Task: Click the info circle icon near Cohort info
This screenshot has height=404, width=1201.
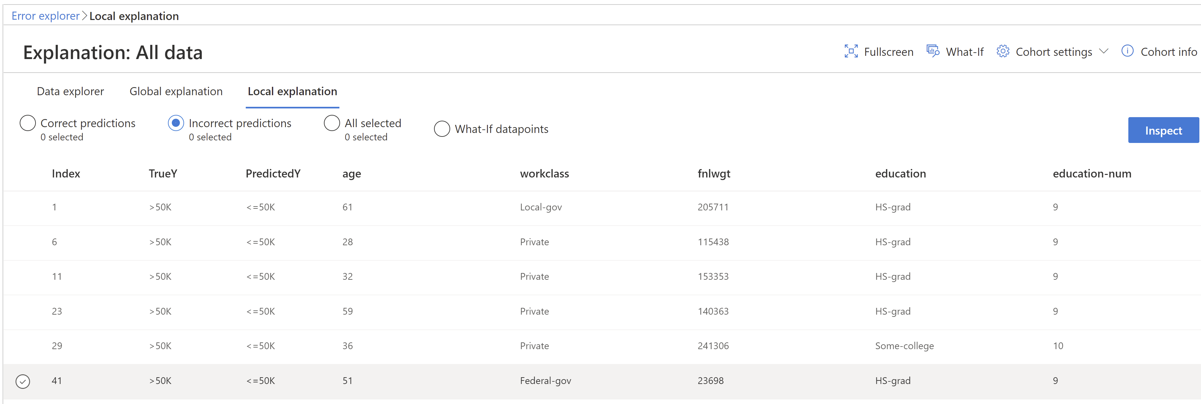Action: click(1128, 51)
